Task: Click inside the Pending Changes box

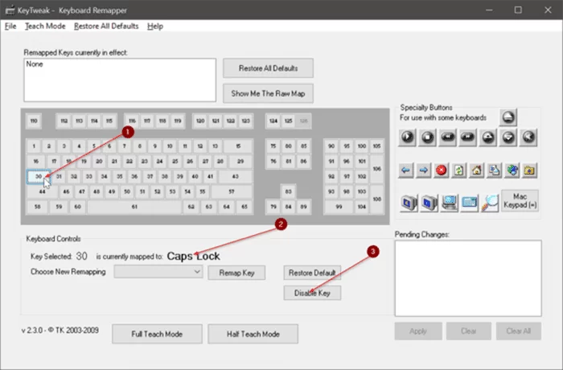Action: [x=468, y=278]
